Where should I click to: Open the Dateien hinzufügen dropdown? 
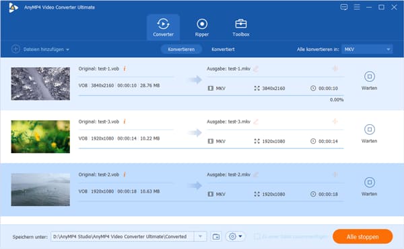[x=40, y=49]
